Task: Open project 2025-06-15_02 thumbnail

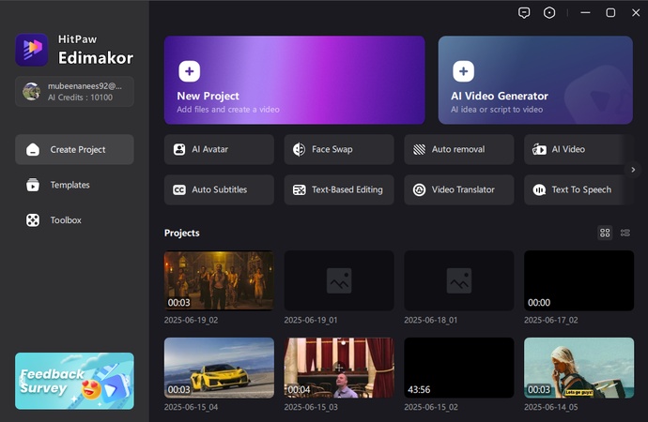Action: pyautogui.click(x=458, y=368)
